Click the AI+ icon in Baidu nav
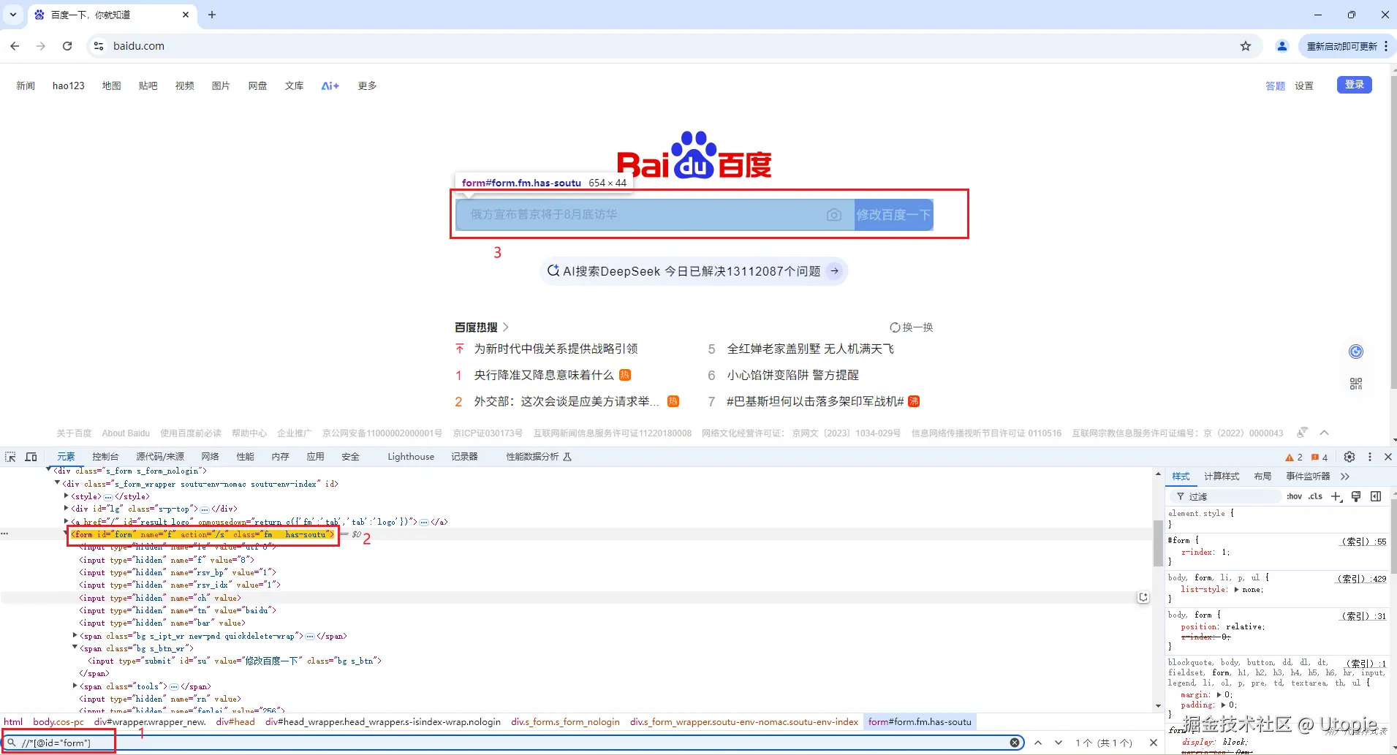Viewport: 1397px width, 755px height. pos(330,86)
